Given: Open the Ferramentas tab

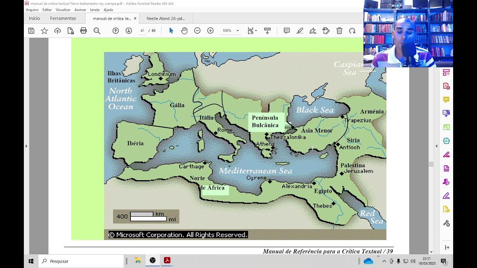Looking at the screenshot, I should coord(63,18).
